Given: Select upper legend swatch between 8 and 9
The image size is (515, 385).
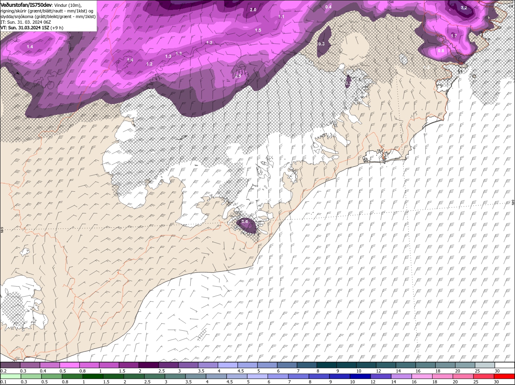Looking at the screenshot, I should (x=326, y=365).
